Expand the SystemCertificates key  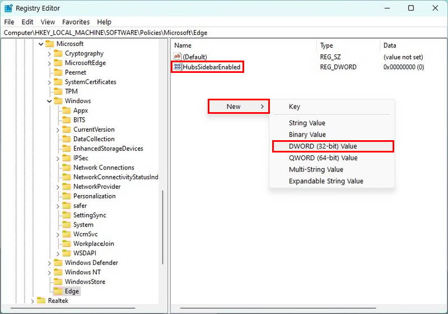point(49,82)
